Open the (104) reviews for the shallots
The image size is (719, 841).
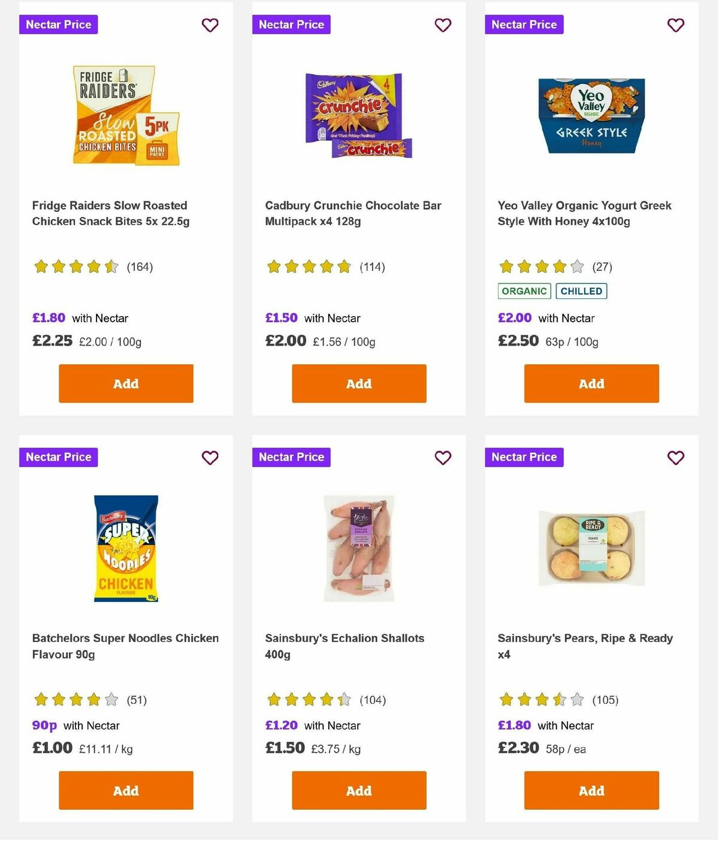click(371, 700)
